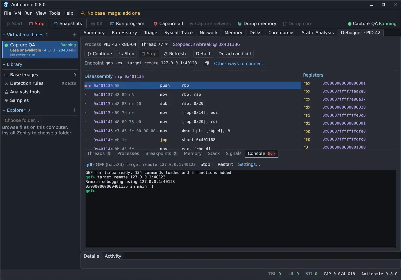
Task: Restart the gdb console session
Action: (x=225, y=165)
